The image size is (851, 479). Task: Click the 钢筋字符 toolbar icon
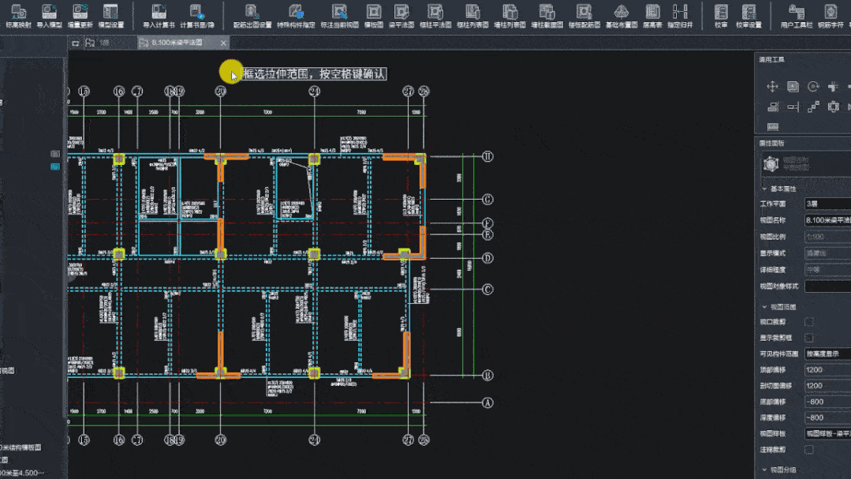point(830,12)
